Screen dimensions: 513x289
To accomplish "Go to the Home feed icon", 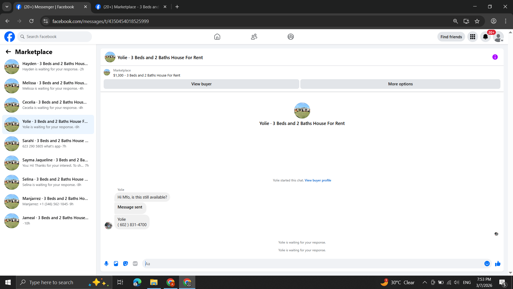I will pyautogui.click(x=217, y=37).
